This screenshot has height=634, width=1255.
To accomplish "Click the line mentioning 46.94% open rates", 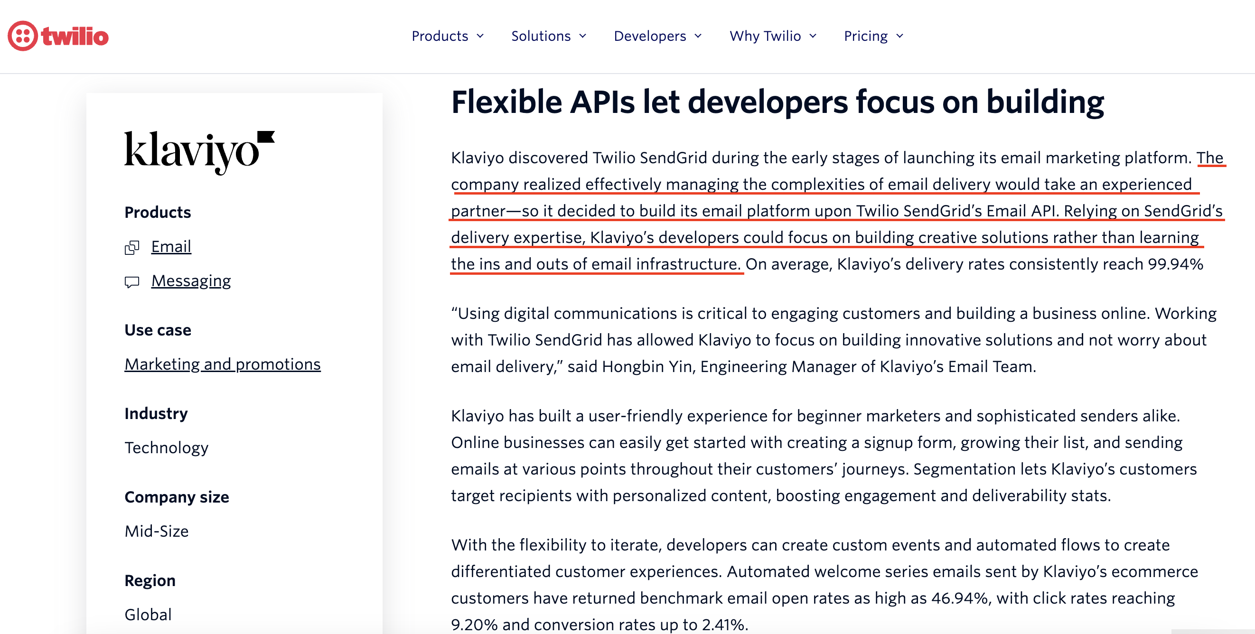I will (x=813, y=598).
